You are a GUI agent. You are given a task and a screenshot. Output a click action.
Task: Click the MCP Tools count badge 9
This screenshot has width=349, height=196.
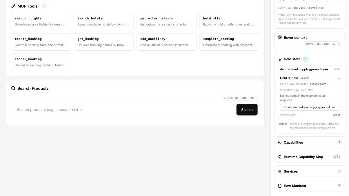click(x=44, y=6)
